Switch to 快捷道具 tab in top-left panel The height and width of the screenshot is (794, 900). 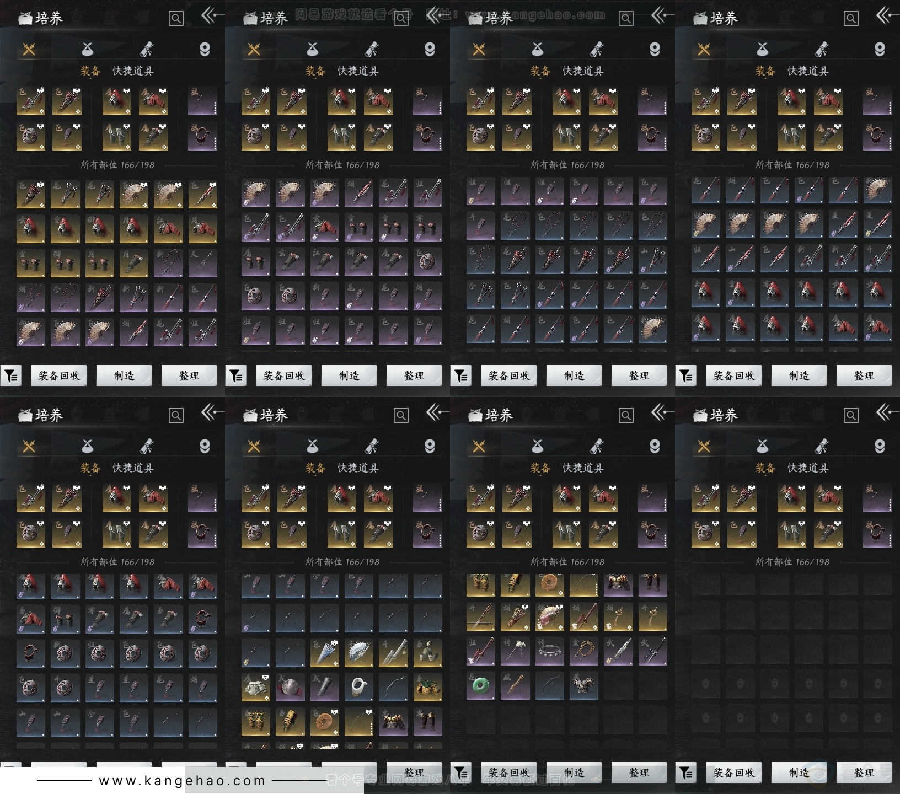(x=133, y=71)
